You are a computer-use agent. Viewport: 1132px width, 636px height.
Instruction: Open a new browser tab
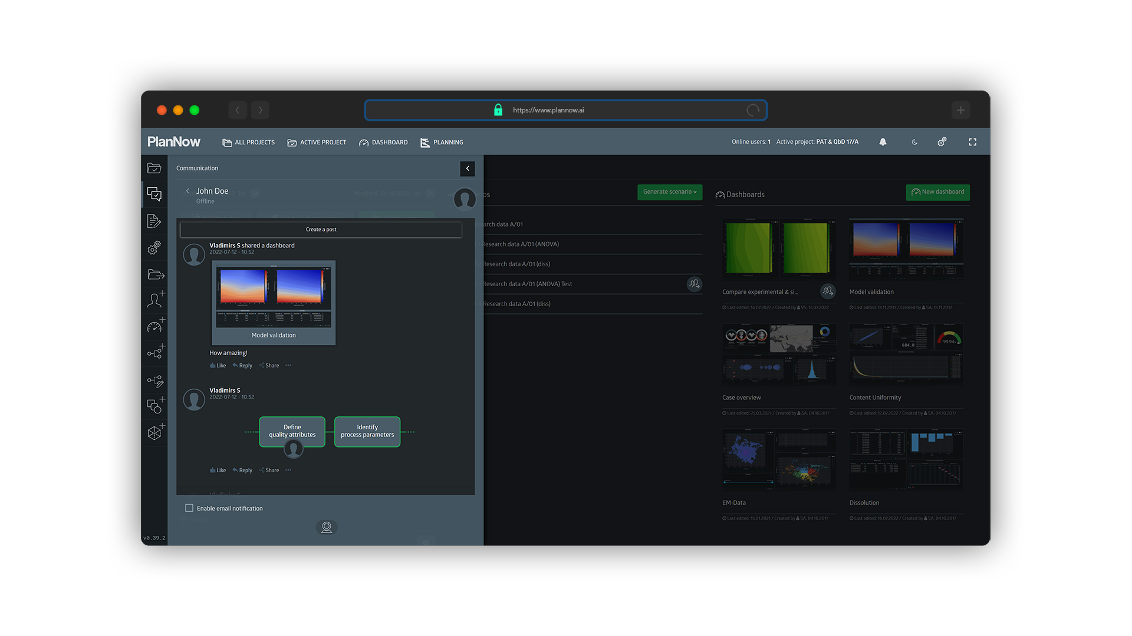click(960, 110)
